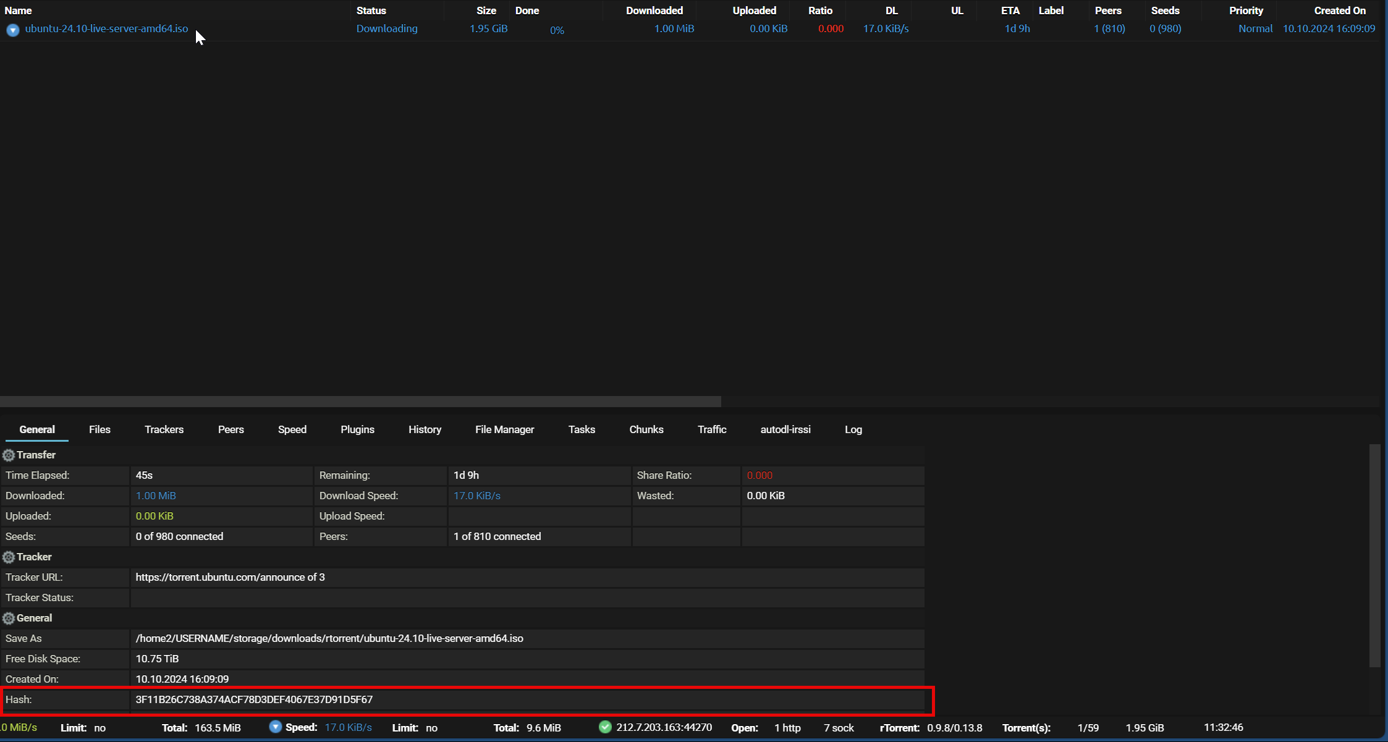Image resolution: width=1388 pixels, height=742 pixels.
Task: Open the autodl-irssi tab
Action: tap(785, 429)
